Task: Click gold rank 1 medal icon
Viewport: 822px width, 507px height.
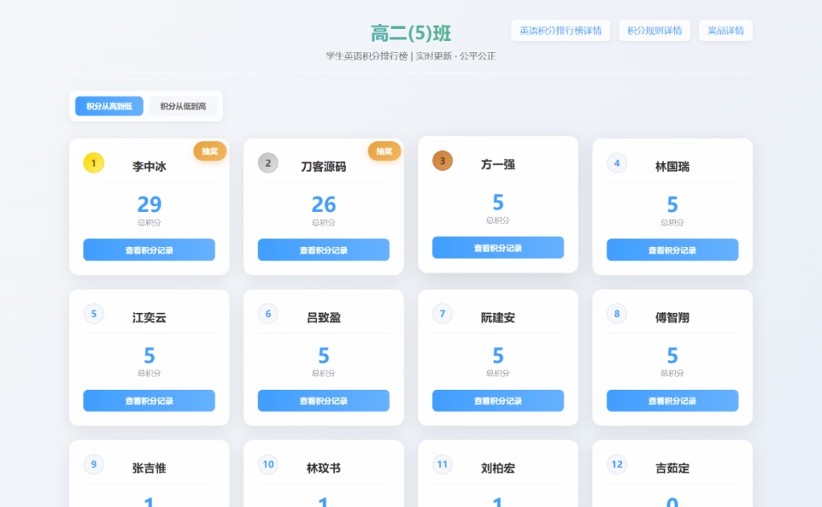Action: [x=94, y=163]
